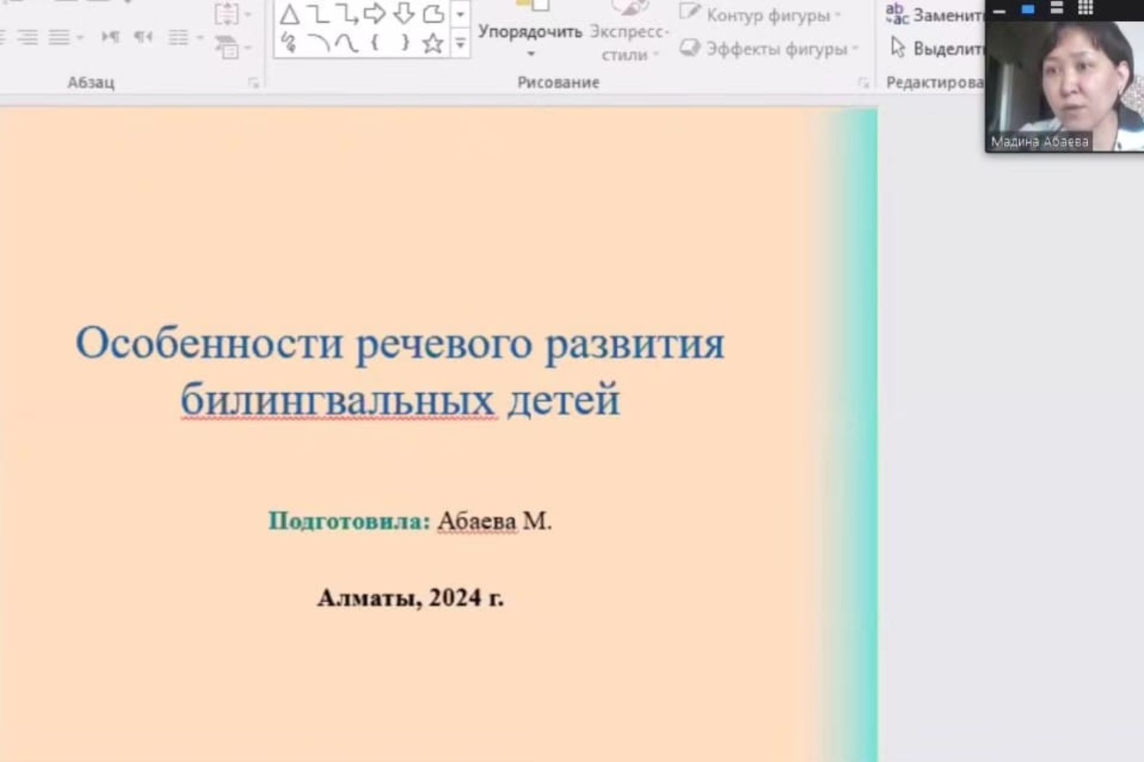This screenshot has height=762, width=1144.
Task: Select the five-point star shape
Action: click(433, 44)
